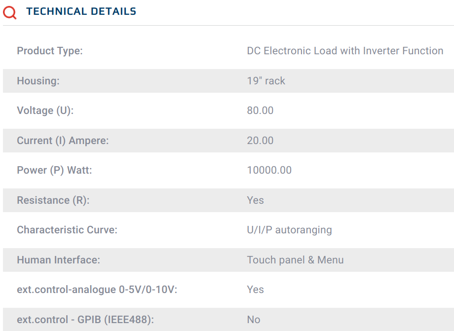Click the Power (P) Watt label

click(x=54, y=170)
